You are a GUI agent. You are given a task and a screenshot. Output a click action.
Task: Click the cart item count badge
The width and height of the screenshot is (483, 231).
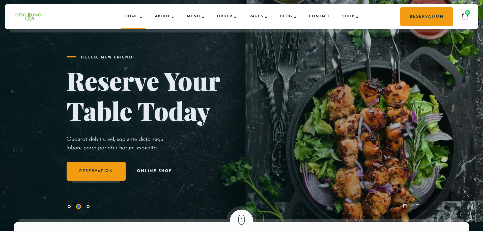click(x=467, y=12)
